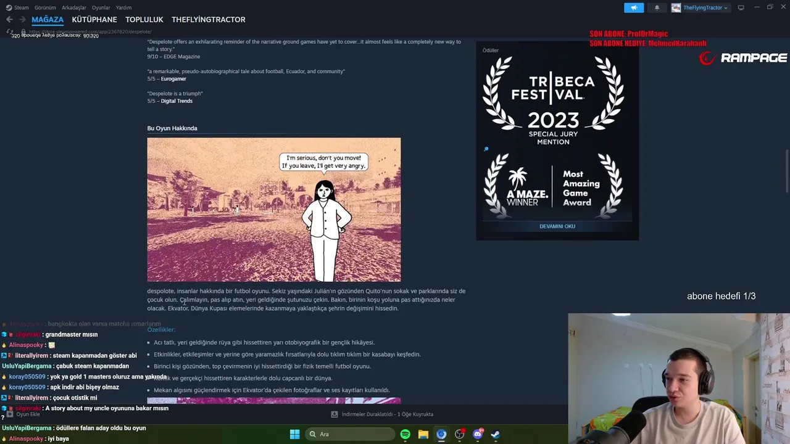Switch to the KÜTÜPHANE tab
Image resolution: width=790 pixels, height=444 pixels.
94,20
